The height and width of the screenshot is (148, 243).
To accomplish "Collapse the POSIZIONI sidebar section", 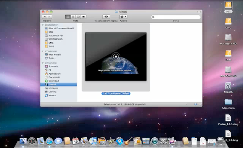I will [x=43, y=63].
